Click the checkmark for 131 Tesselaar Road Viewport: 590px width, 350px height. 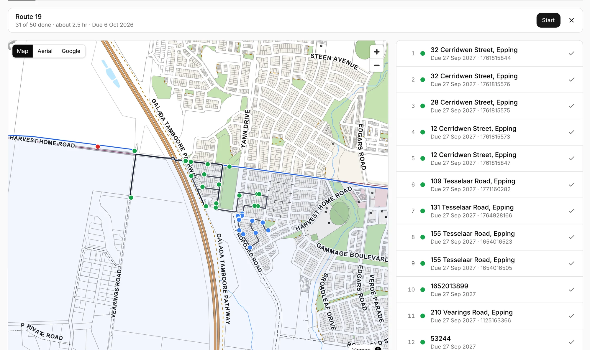coord(571,211)
